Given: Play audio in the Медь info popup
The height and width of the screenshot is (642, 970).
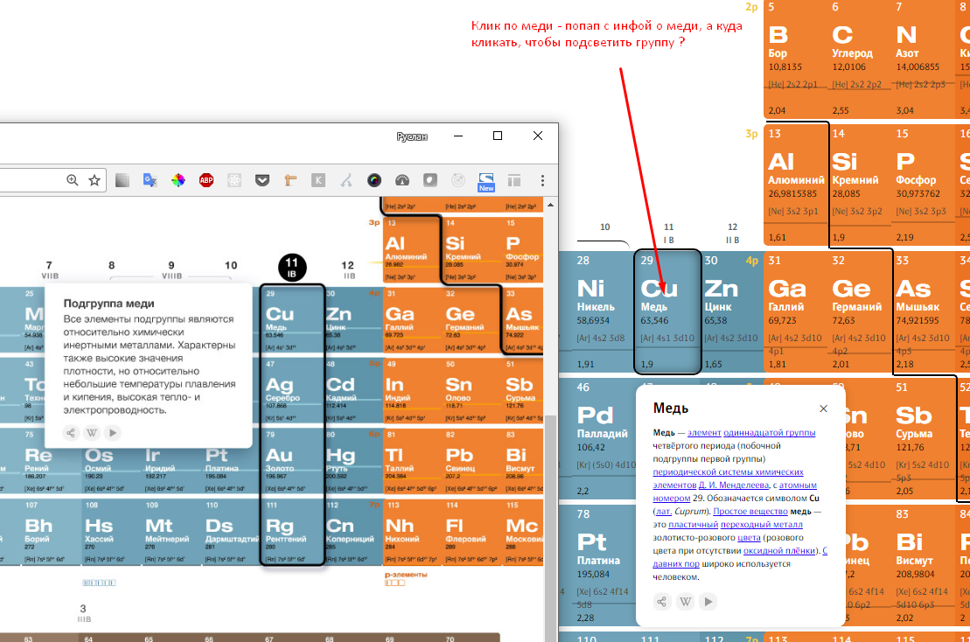Looking at the screenshot, I should tap(709, 602).
